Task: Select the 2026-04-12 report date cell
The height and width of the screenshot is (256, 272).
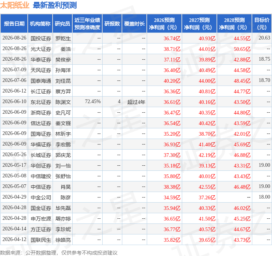Action: 14,239
